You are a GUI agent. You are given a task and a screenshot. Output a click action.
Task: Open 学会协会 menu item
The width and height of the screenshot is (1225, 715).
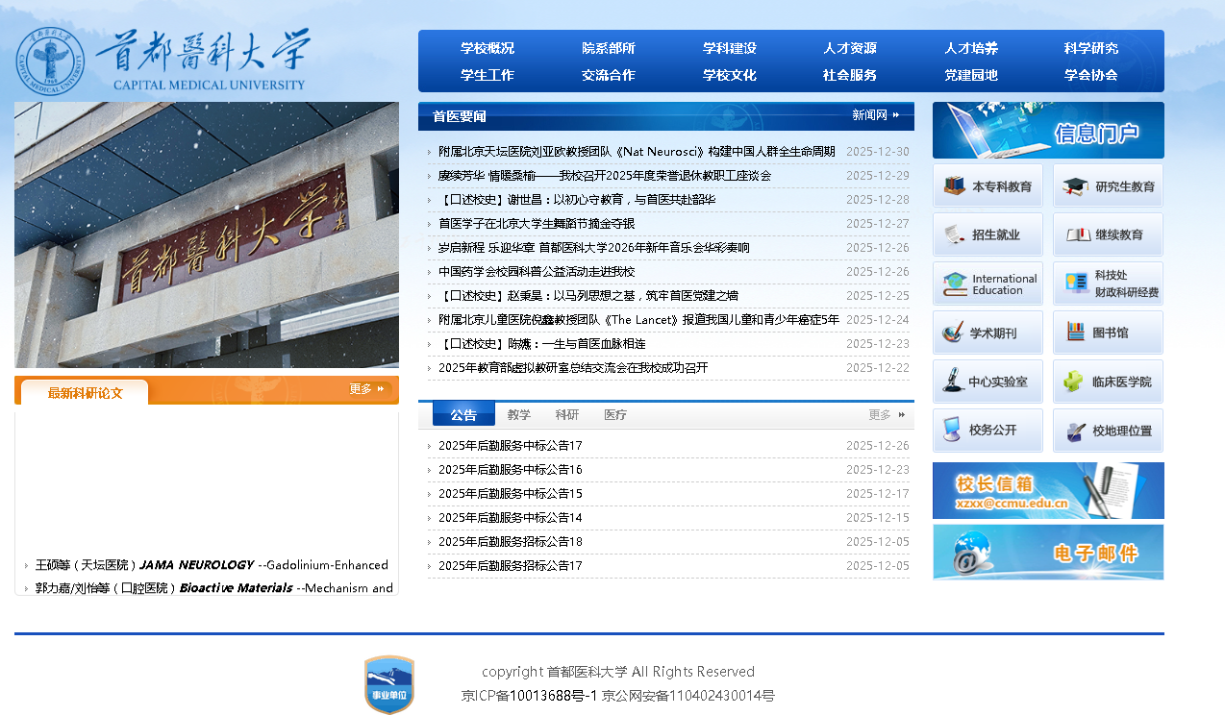1091,75
